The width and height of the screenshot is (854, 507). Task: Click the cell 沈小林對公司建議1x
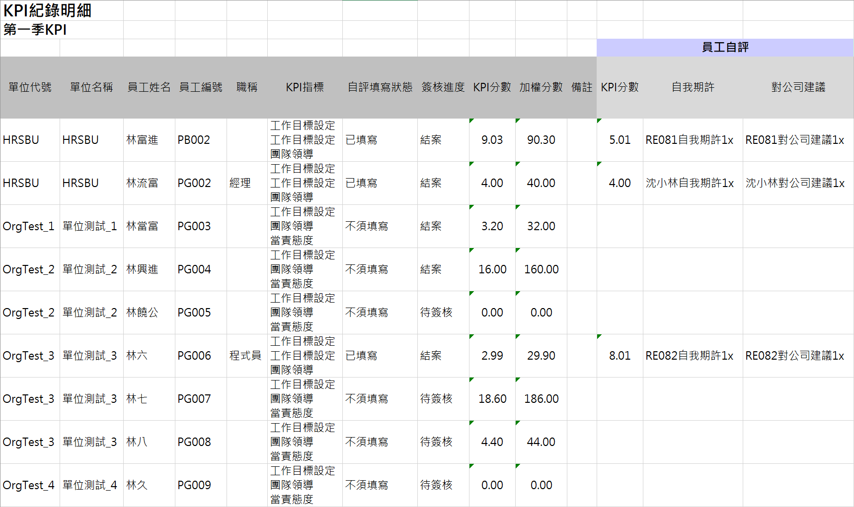pos(795,183)
